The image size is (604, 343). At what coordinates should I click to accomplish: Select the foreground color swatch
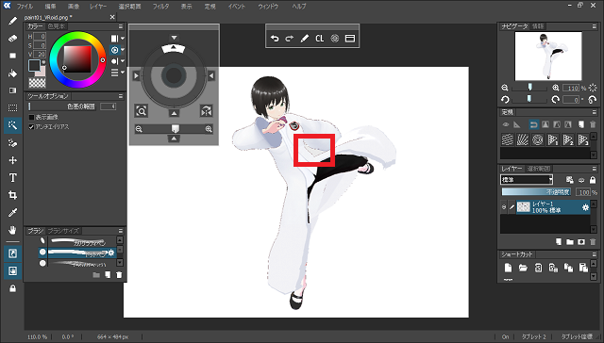(34, 65)
